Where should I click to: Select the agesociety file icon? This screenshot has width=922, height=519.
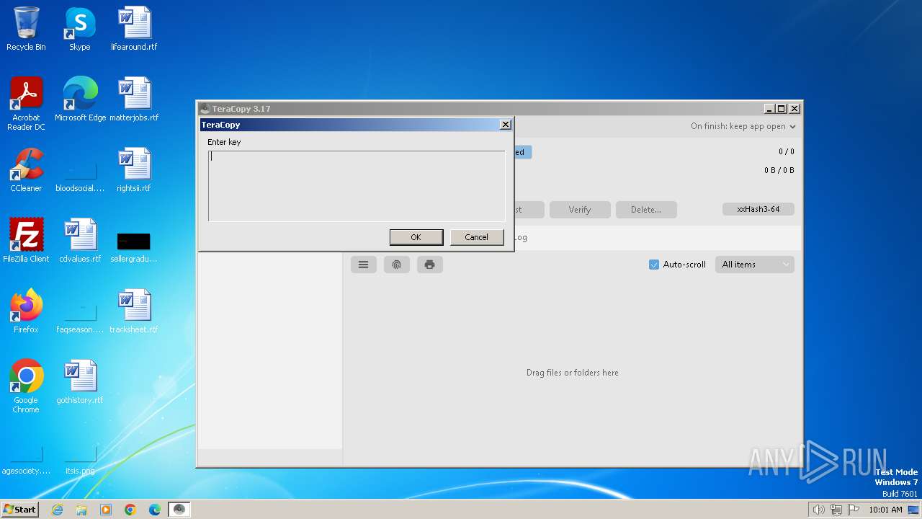click(26, 460)
